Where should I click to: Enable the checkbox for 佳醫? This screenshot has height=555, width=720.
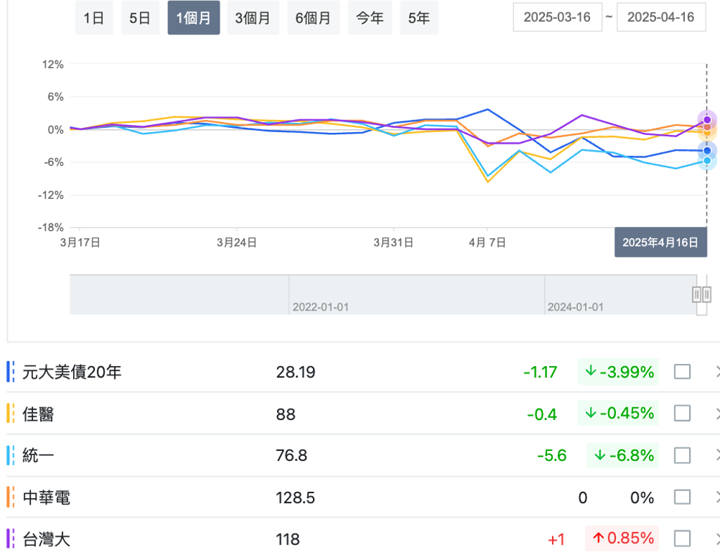(x=682, y=414)
